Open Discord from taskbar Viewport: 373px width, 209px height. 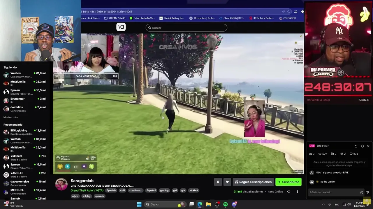click(x=234, y=204)
